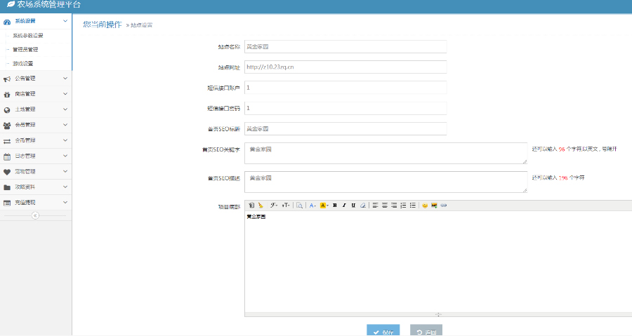Click the insert image icon
Image resolution: width=632 pixels, height=336 pixels.
tap(434, 206)
